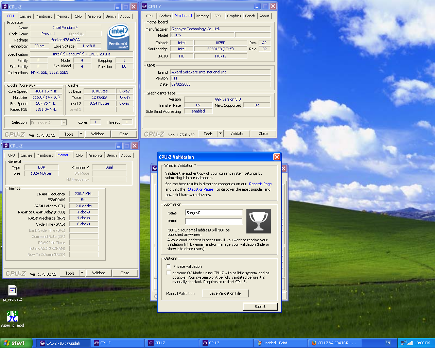435x348 pixels.
Task: Click Validate in the Mainboard window
Action: (x=237, y=134)
